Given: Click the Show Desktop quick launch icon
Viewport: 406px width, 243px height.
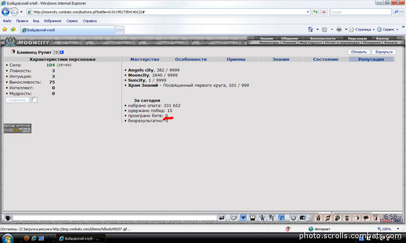Looking at the screenshot, I should point(41,238).
